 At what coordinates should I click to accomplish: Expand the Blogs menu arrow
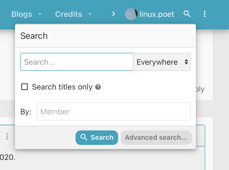(x=40, y=14)
